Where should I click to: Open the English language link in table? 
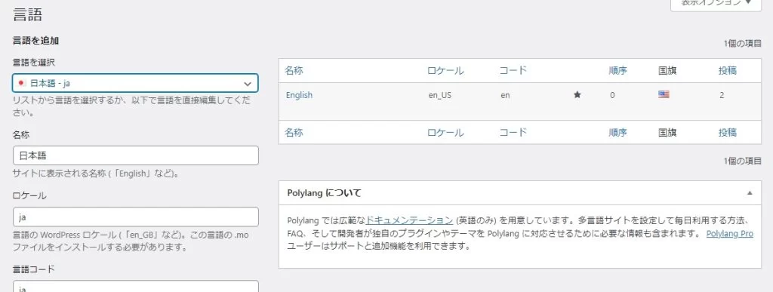(299, 95)
